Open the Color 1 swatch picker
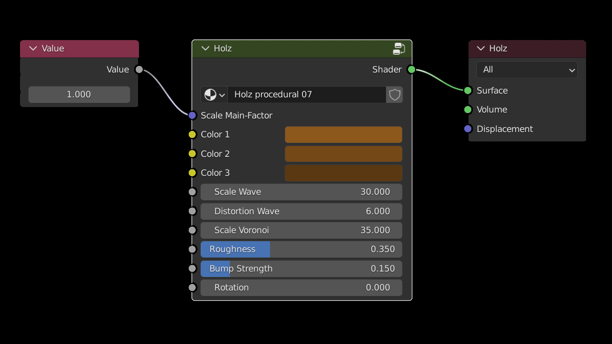This screenshot has width=612, height=344. point(343,135)
